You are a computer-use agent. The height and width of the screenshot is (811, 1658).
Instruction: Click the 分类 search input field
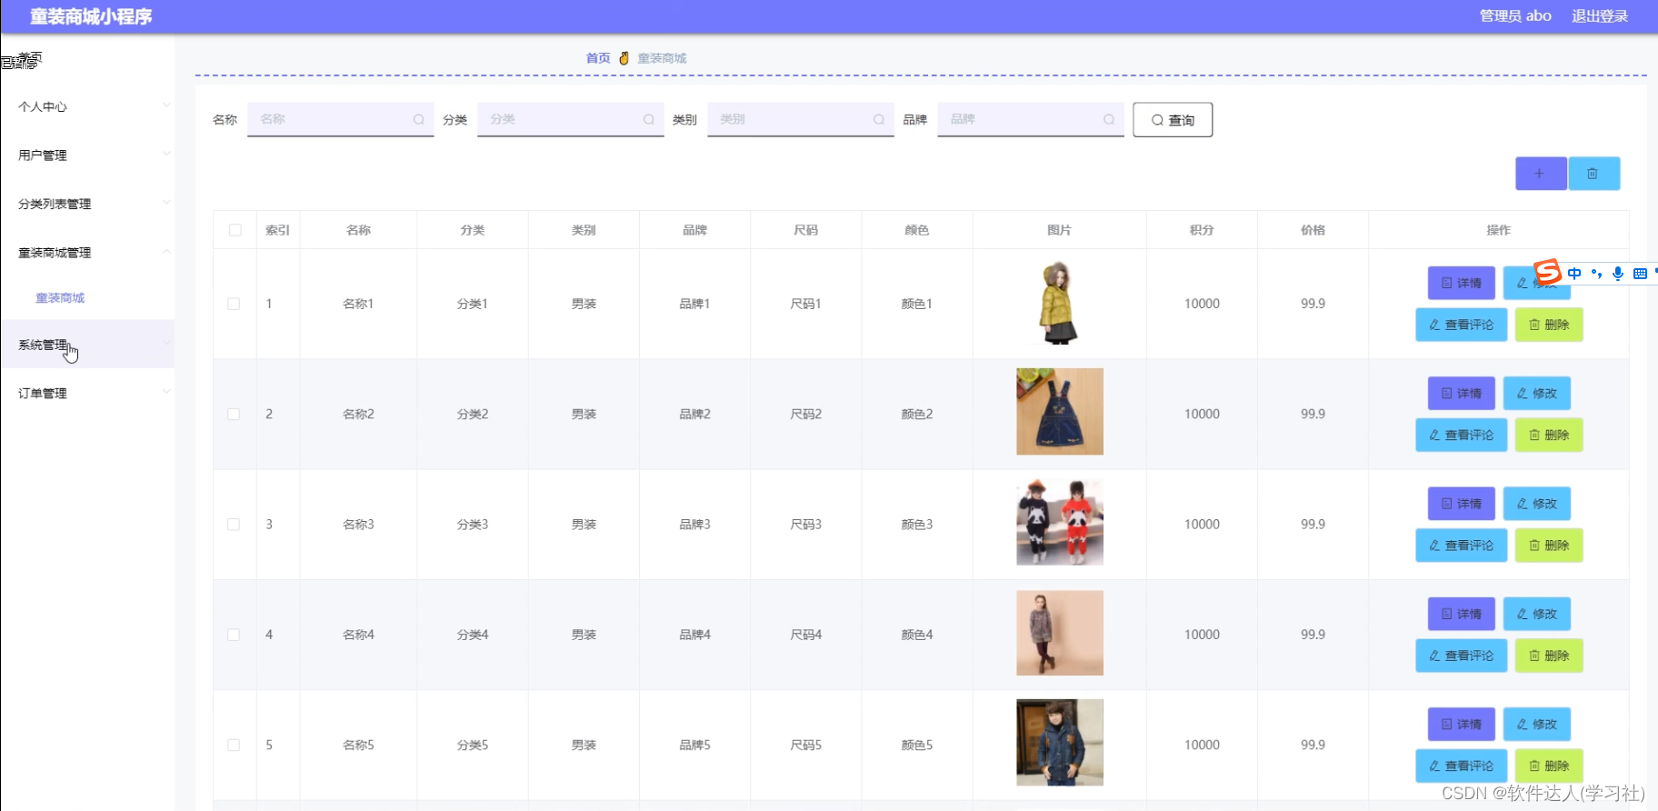tap(570, 119)
